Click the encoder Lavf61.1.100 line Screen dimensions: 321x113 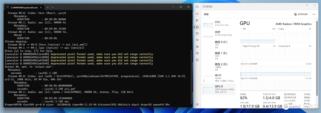click(x=34, y=73)
